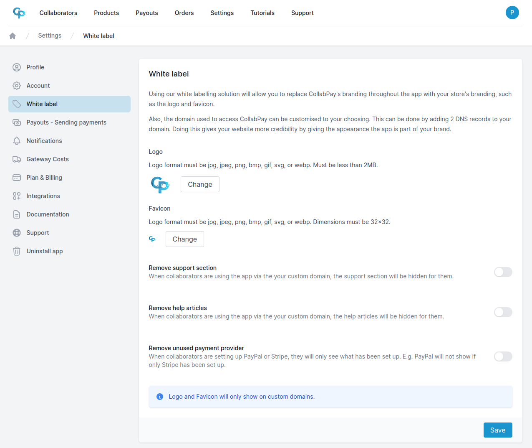Go to Plan & Billing
Image resolution: width=532 pixels, height=448 pixels.
coord(69,178)
